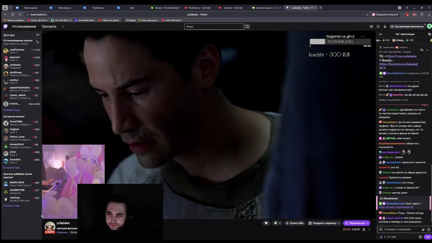Open the Просмотр tab
The image size is (432, 243).
click(x=49, y=26)
